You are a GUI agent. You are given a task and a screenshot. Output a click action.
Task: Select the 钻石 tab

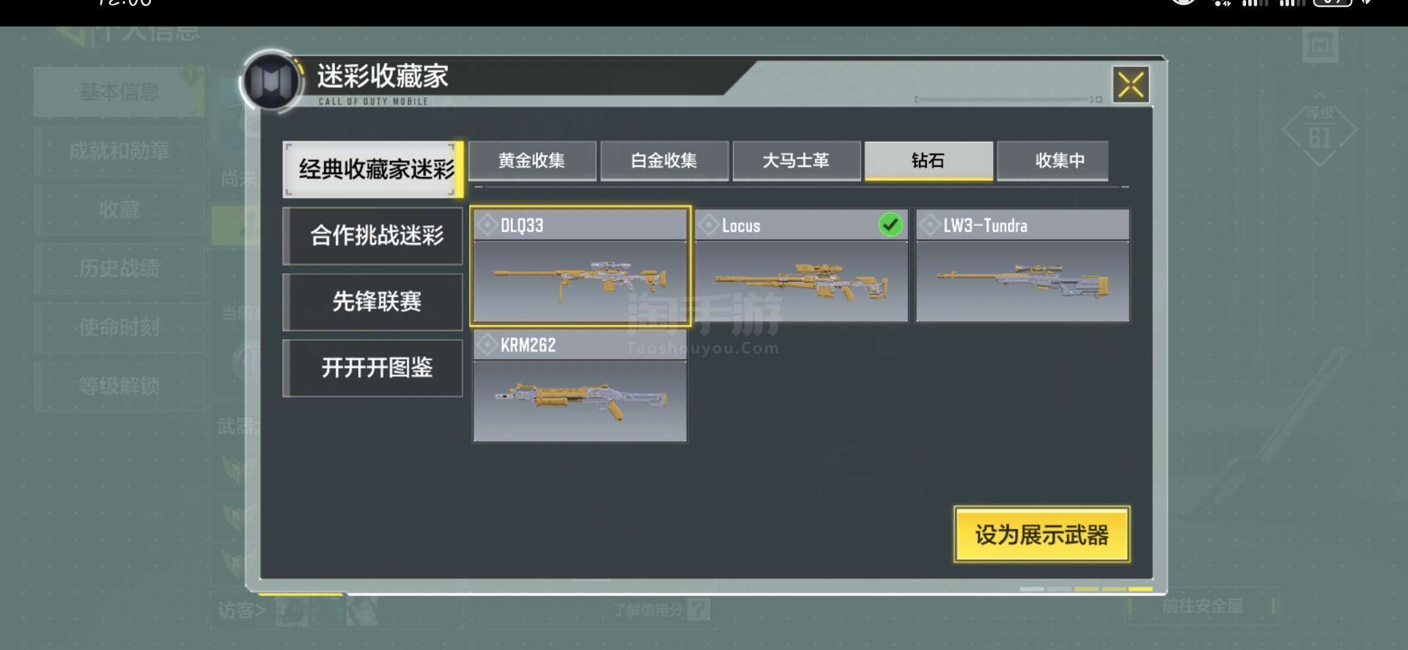pyautogui.click(x=928, y=161)
